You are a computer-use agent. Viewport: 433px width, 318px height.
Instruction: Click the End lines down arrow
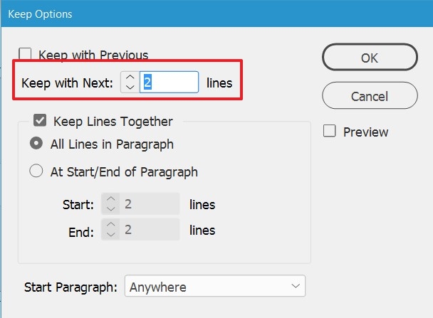click(110, 234)
